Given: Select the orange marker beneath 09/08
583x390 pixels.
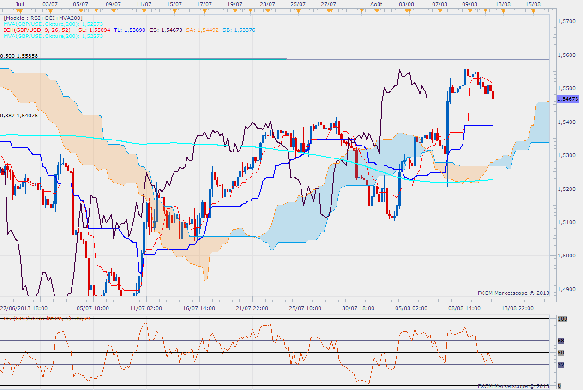Looking at the screenshot, I should point(469,11).
